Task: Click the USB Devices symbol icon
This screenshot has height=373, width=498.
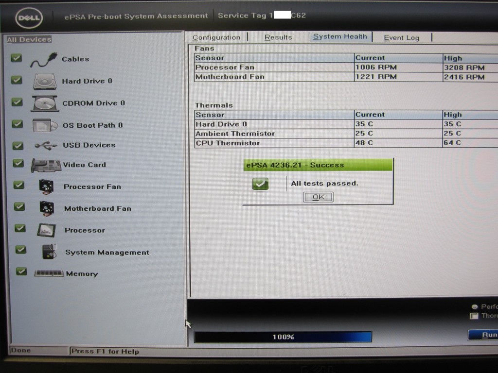Action: (46, 146)
